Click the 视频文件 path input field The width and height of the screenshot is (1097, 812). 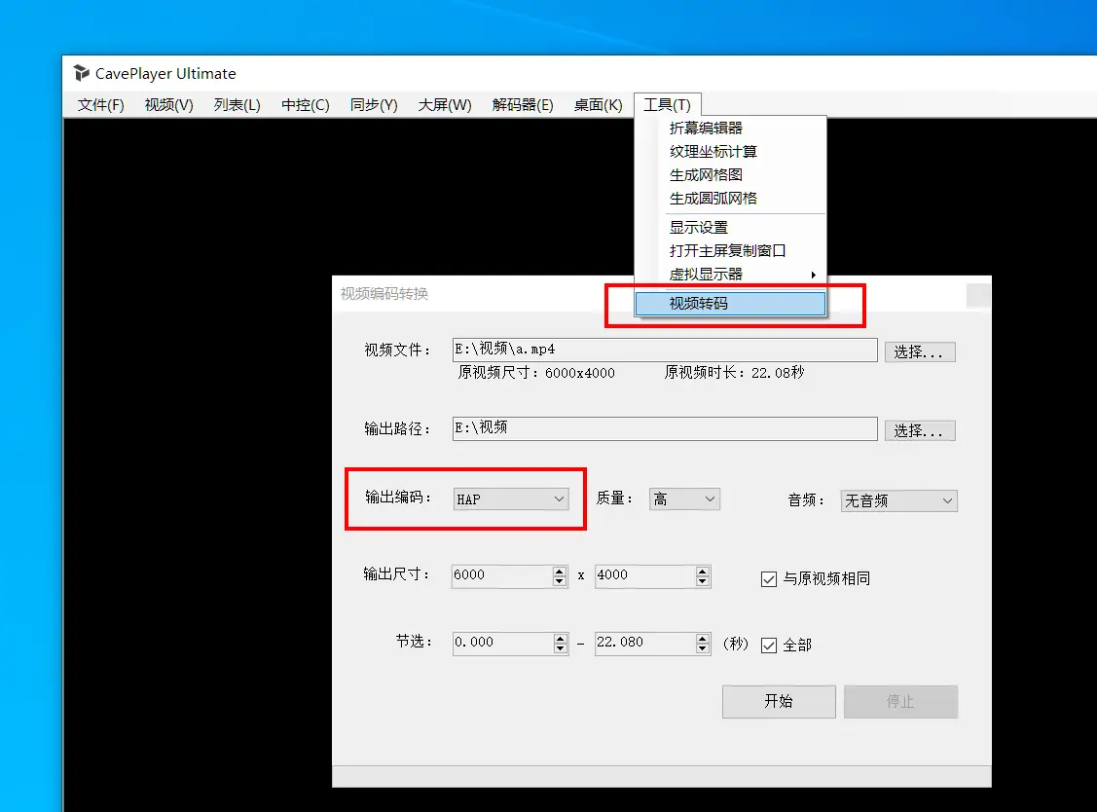(x=665, y=350)
